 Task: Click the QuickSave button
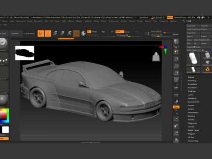point(144,18)
